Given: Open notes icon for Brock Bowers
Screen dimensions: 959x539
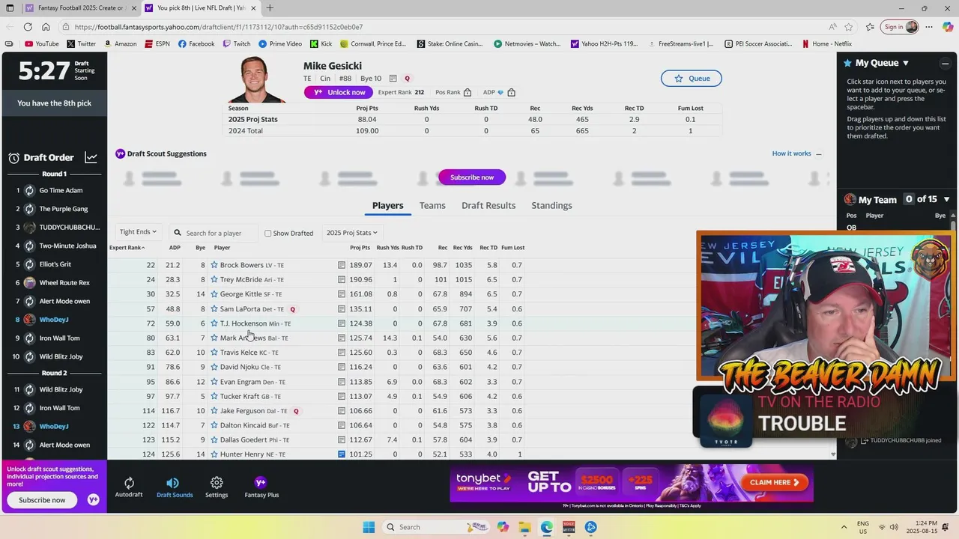Looking at the screenshot, I should coord(342,265).
